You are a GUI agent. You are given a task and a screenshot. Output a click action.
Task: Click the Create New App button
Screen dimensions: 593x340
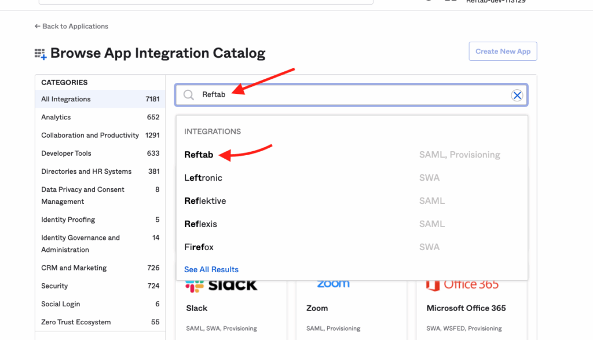point(503,51)
